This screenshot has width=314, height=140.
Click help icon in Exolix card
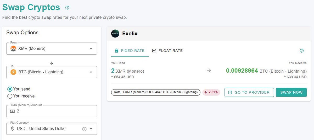[x=301, y=51]
